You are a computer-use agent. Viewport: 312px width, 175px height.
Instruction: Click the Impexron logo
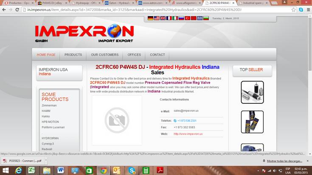[x=84, y=33]
